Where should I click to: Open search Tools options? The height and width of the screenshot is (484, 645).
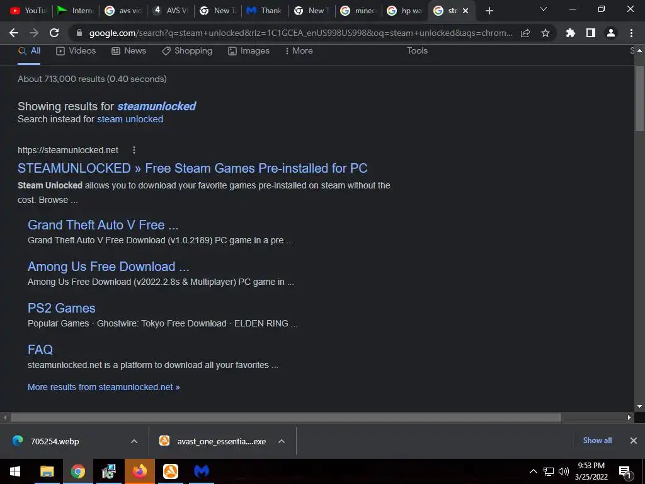(417, 50)
